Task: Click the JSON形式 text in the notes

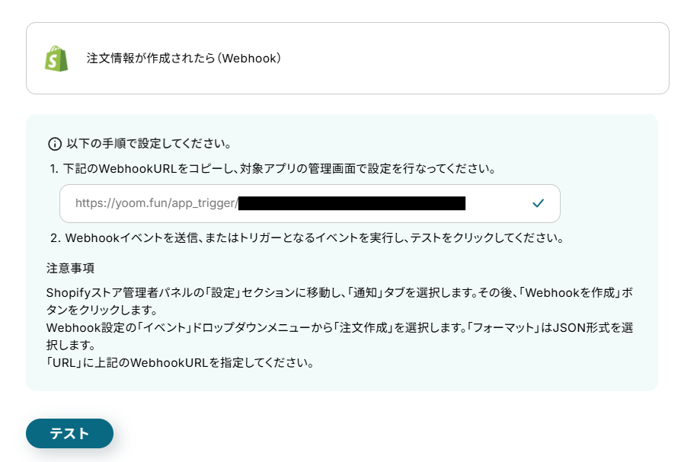Action: pos(581,327)
